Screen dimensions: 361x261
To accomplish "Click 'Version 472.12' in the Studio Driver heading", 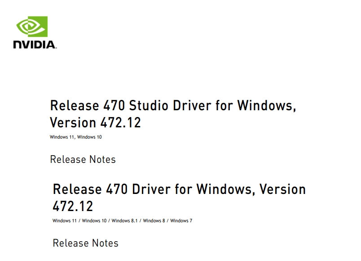I will tap(95, 122).
